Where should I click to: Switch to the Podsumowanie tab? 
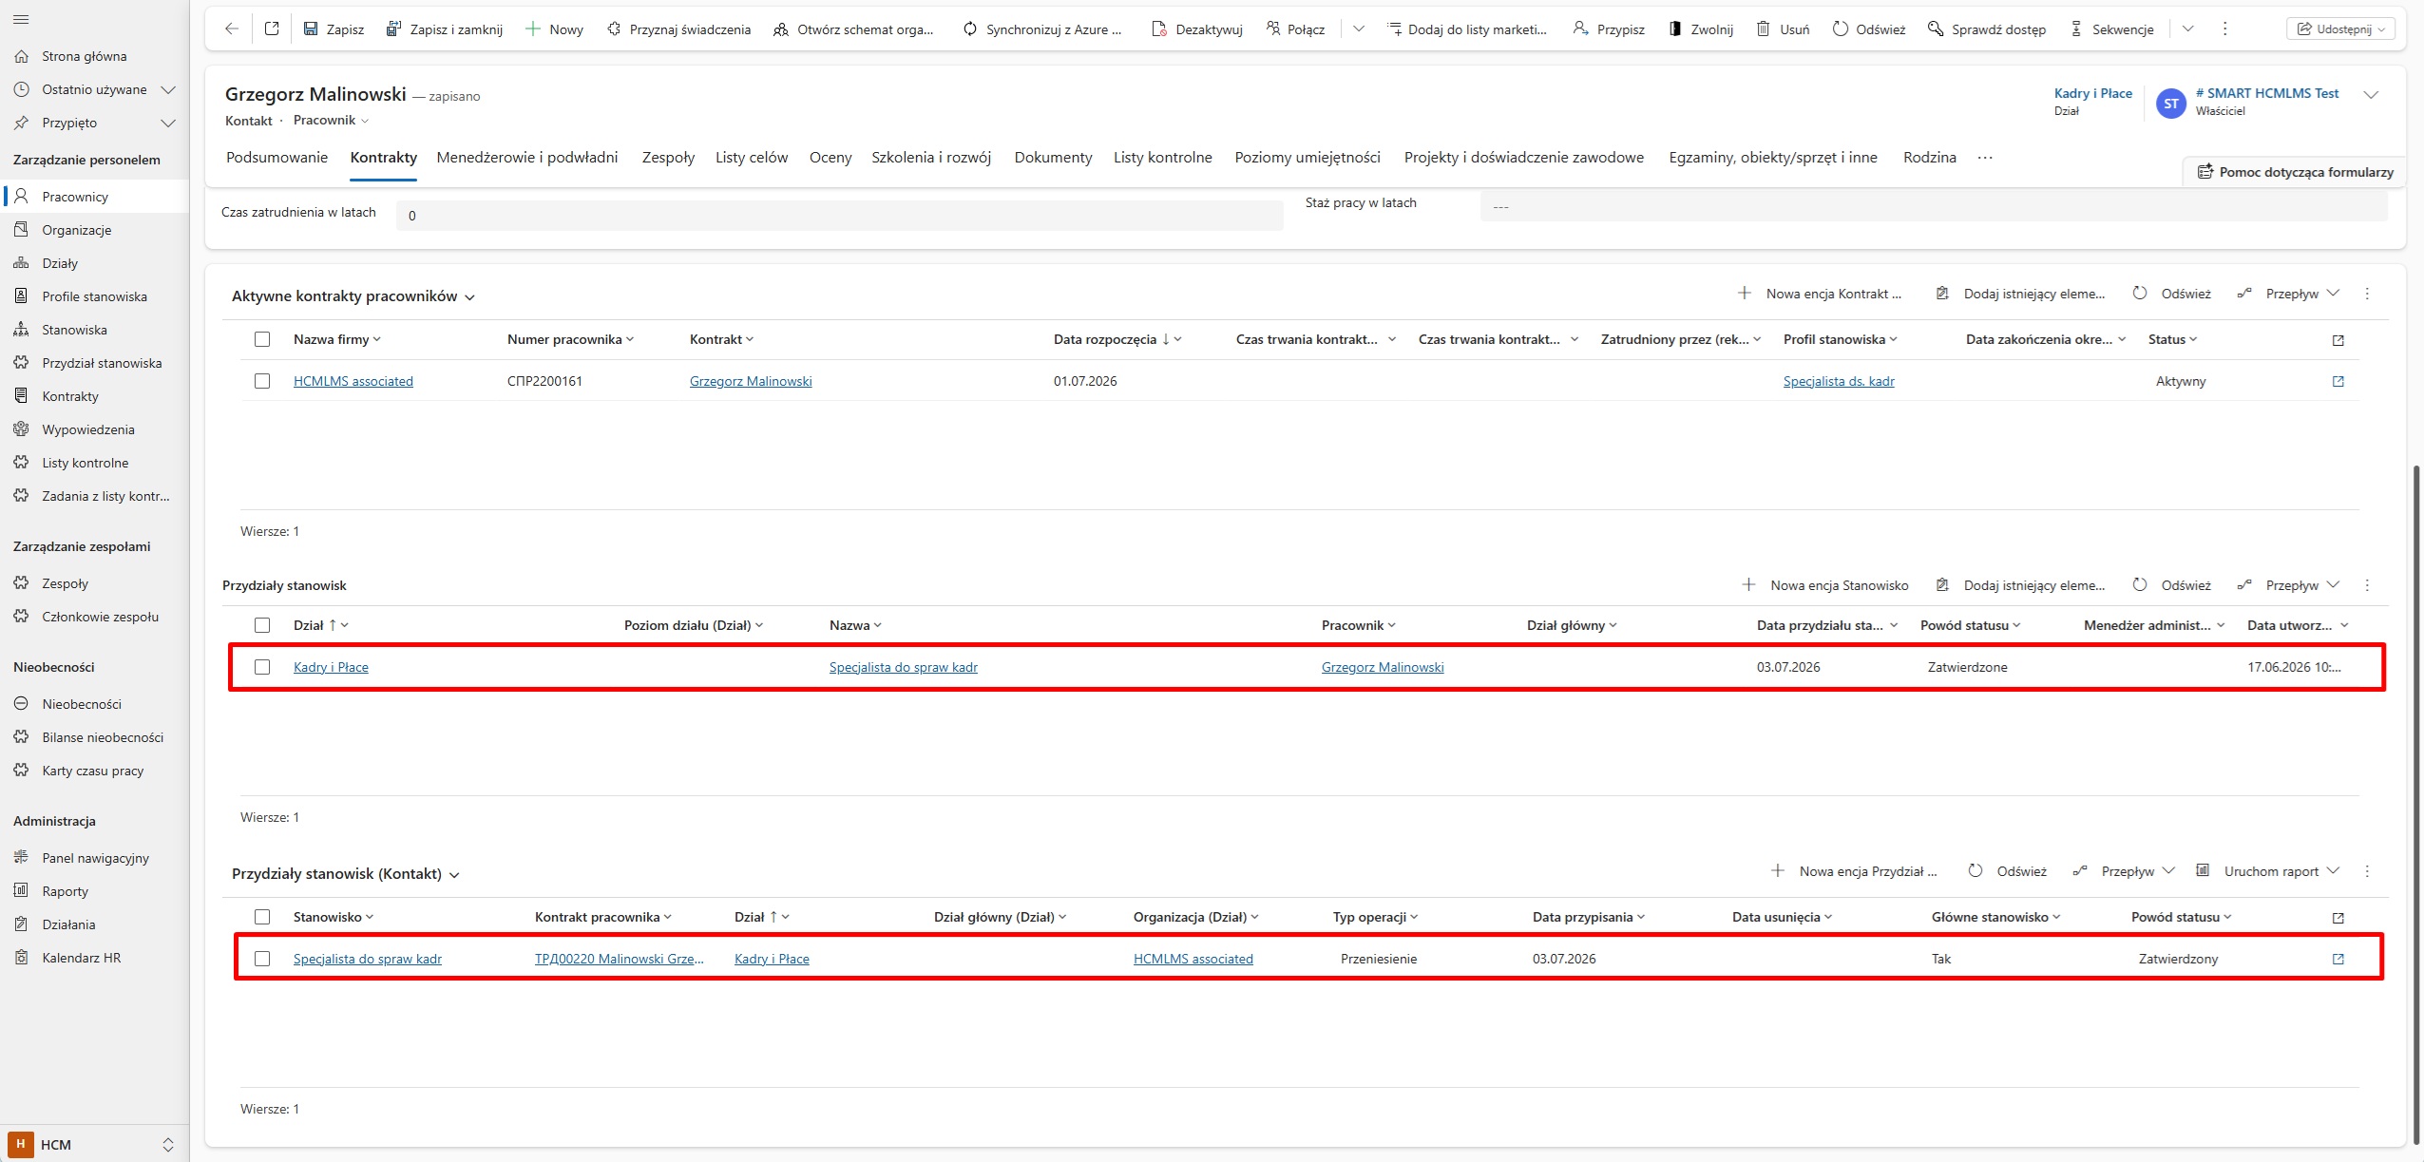click(277, 158)
